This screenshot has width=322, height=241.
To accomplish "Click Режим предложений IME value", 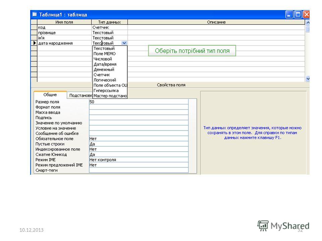I will coord(139,165).
